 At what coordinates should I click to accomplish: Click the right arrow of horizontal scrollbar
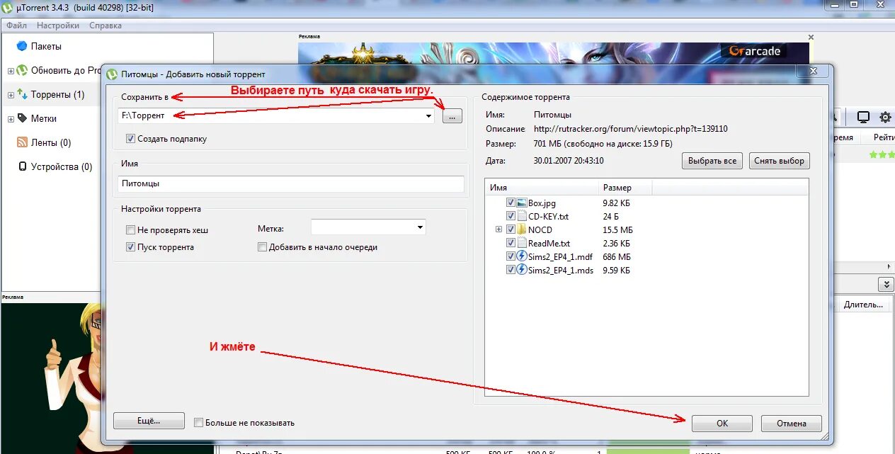pos(890,266)
